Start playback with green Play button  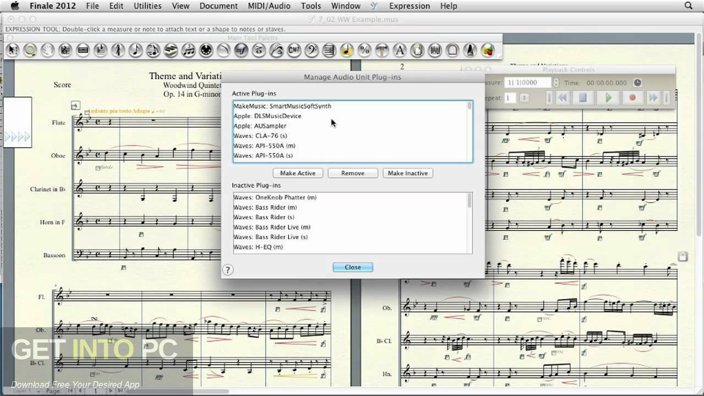(608, 98)
